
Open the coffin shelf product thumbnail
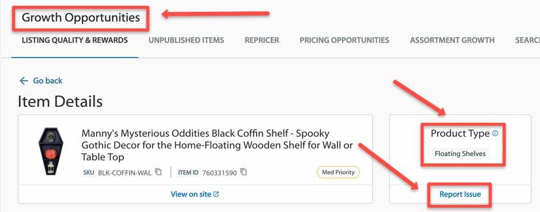51,151
